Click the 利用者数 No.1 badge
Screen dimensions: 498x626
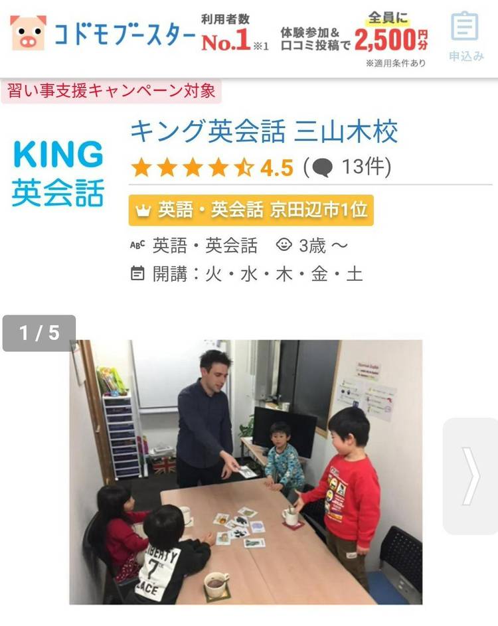tap(234, 33)
